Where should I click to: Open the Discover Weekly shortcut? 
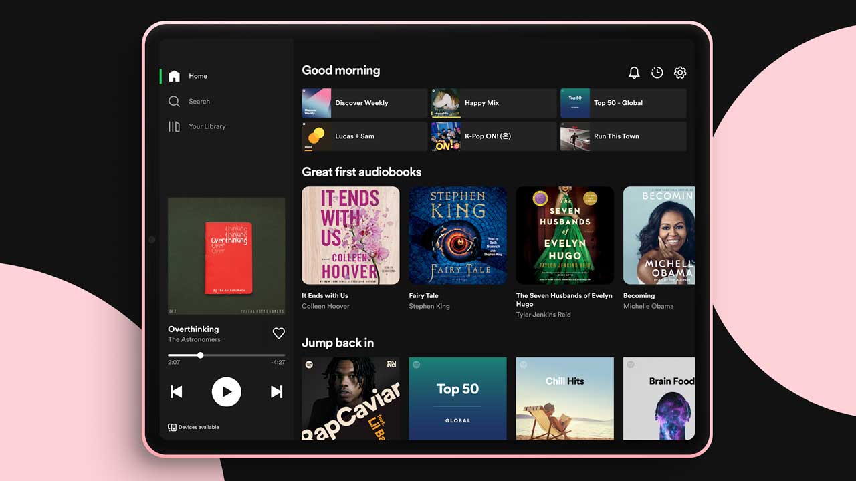[364, 103]
